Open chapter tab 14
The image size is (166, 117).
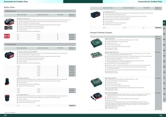tap(164, 94)
